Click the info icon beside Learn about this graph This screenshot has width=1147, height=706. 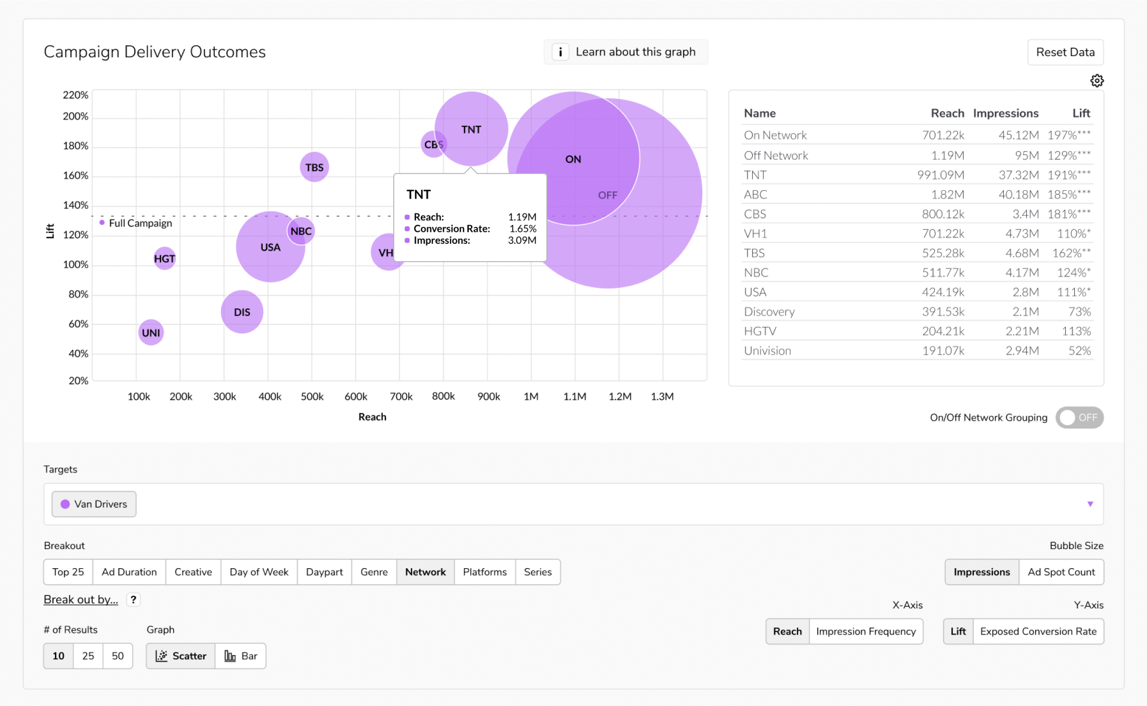pyautogui.click(x=560, y=52)
